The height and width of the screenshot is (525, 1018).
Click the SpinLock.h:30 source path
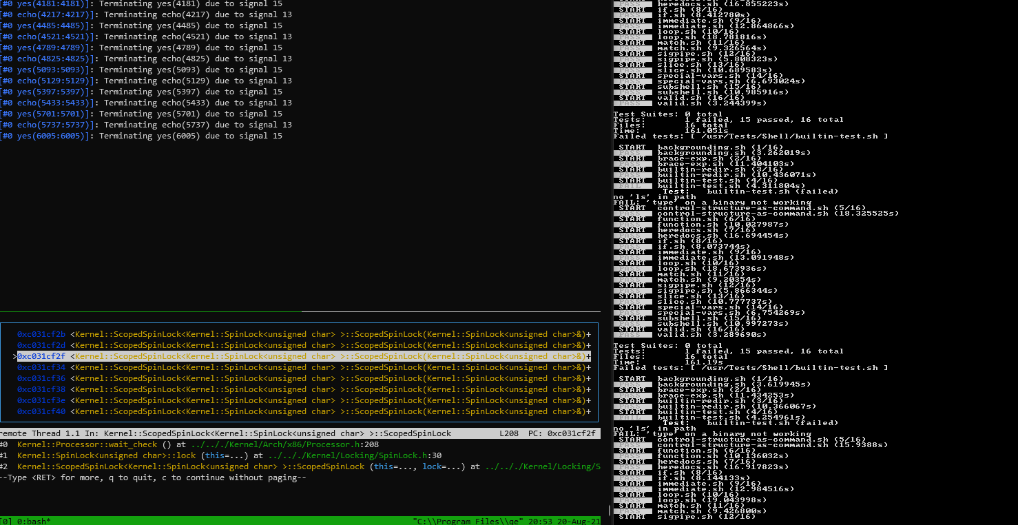click(x=355, y=455)
